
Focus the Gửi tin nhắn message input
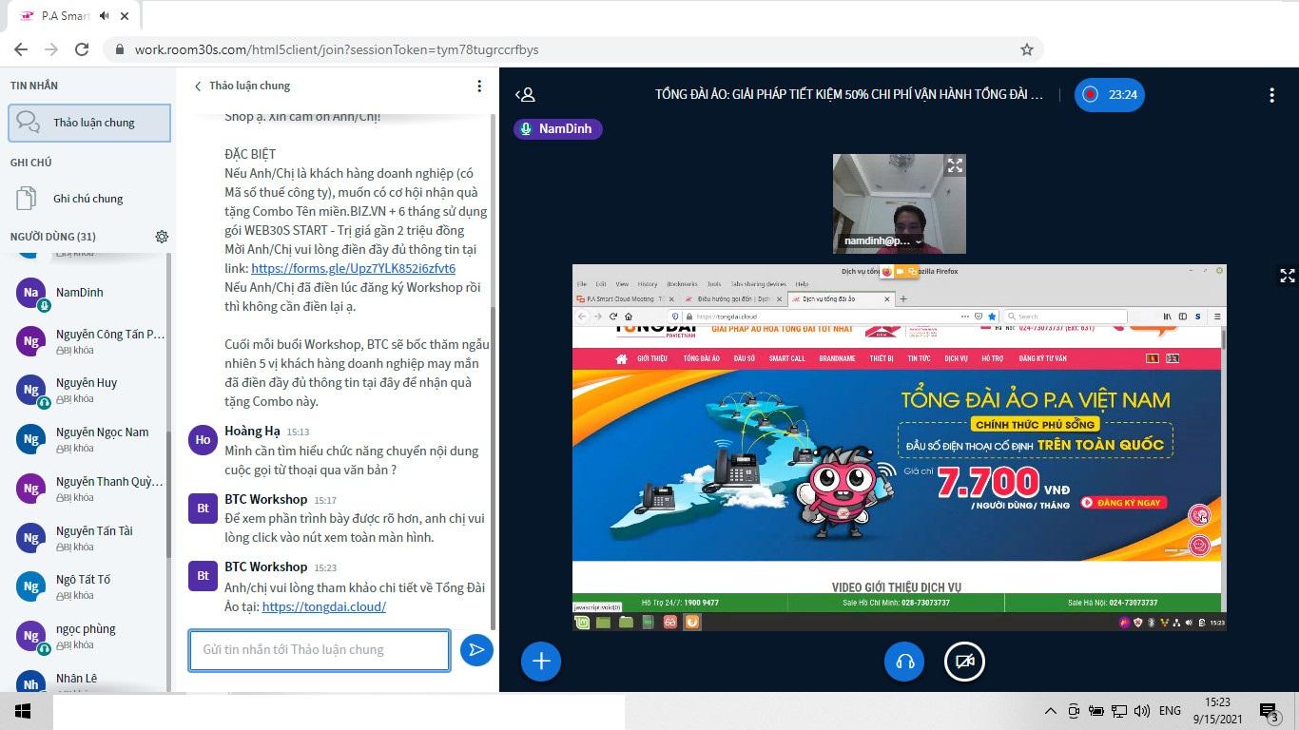tap(320, 650)
